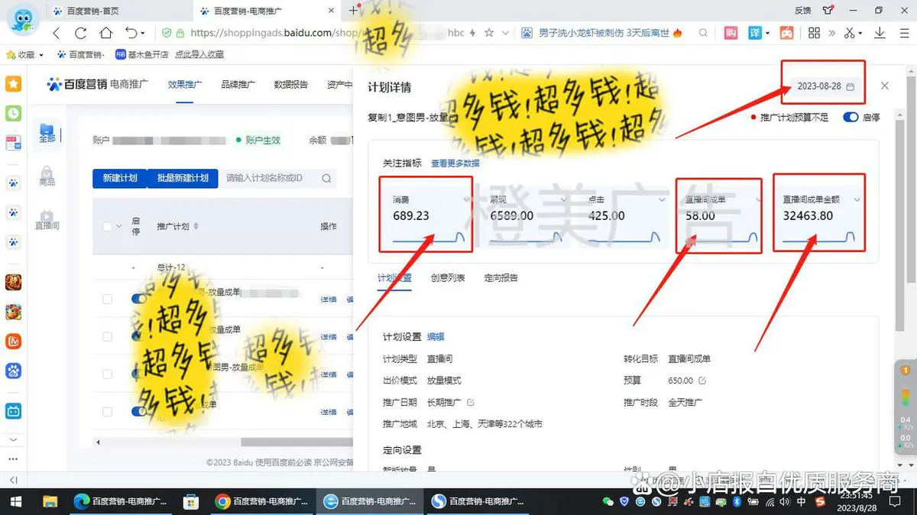Close the 计划详情 panel with X
This screenshot has width=917, height=515.
884,86
